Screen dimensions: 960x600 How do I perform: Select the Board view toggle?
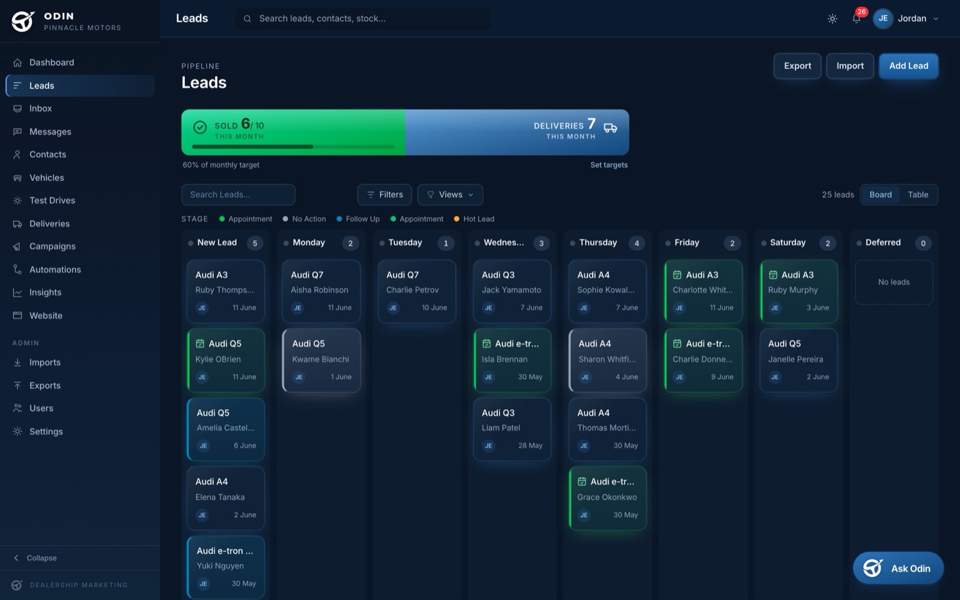tap(880, 195)
